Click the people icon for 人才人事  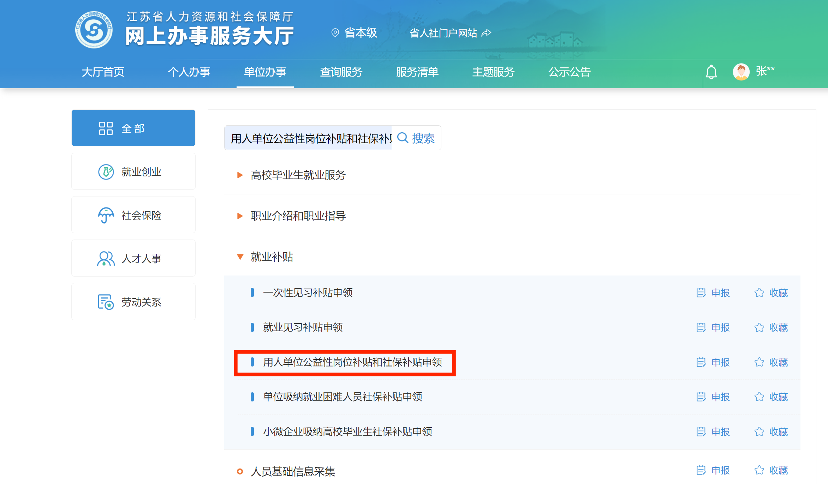[x=106, y=259]
